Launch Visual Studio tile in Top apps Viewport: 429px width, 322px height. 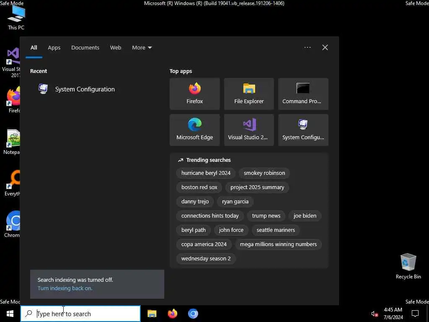(249, 130)
